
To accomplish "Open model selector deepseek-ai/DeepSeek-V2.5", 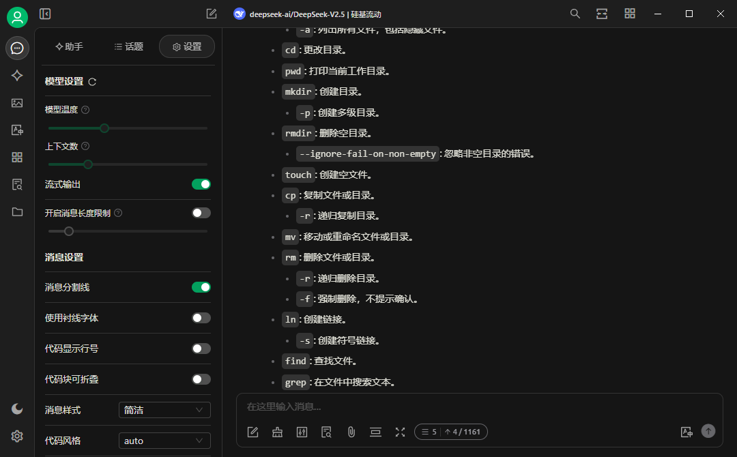I will 307,14.
